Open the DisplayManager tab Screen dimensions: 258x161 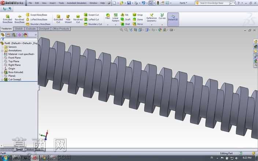(x=25, y=35)
